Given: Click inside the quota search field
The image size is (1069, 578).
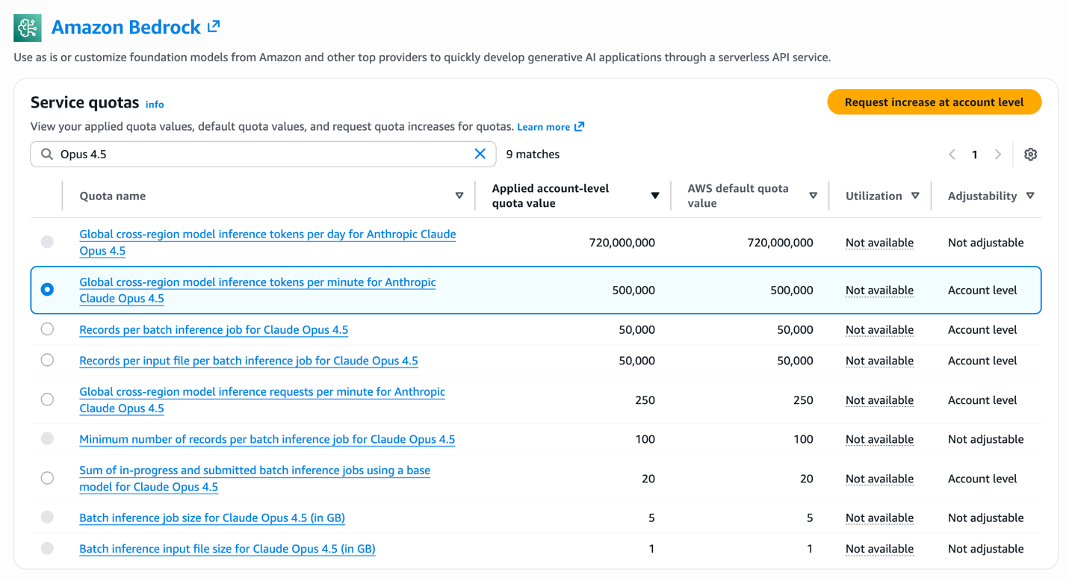Looking at the screenshot, I should point(224,154).
